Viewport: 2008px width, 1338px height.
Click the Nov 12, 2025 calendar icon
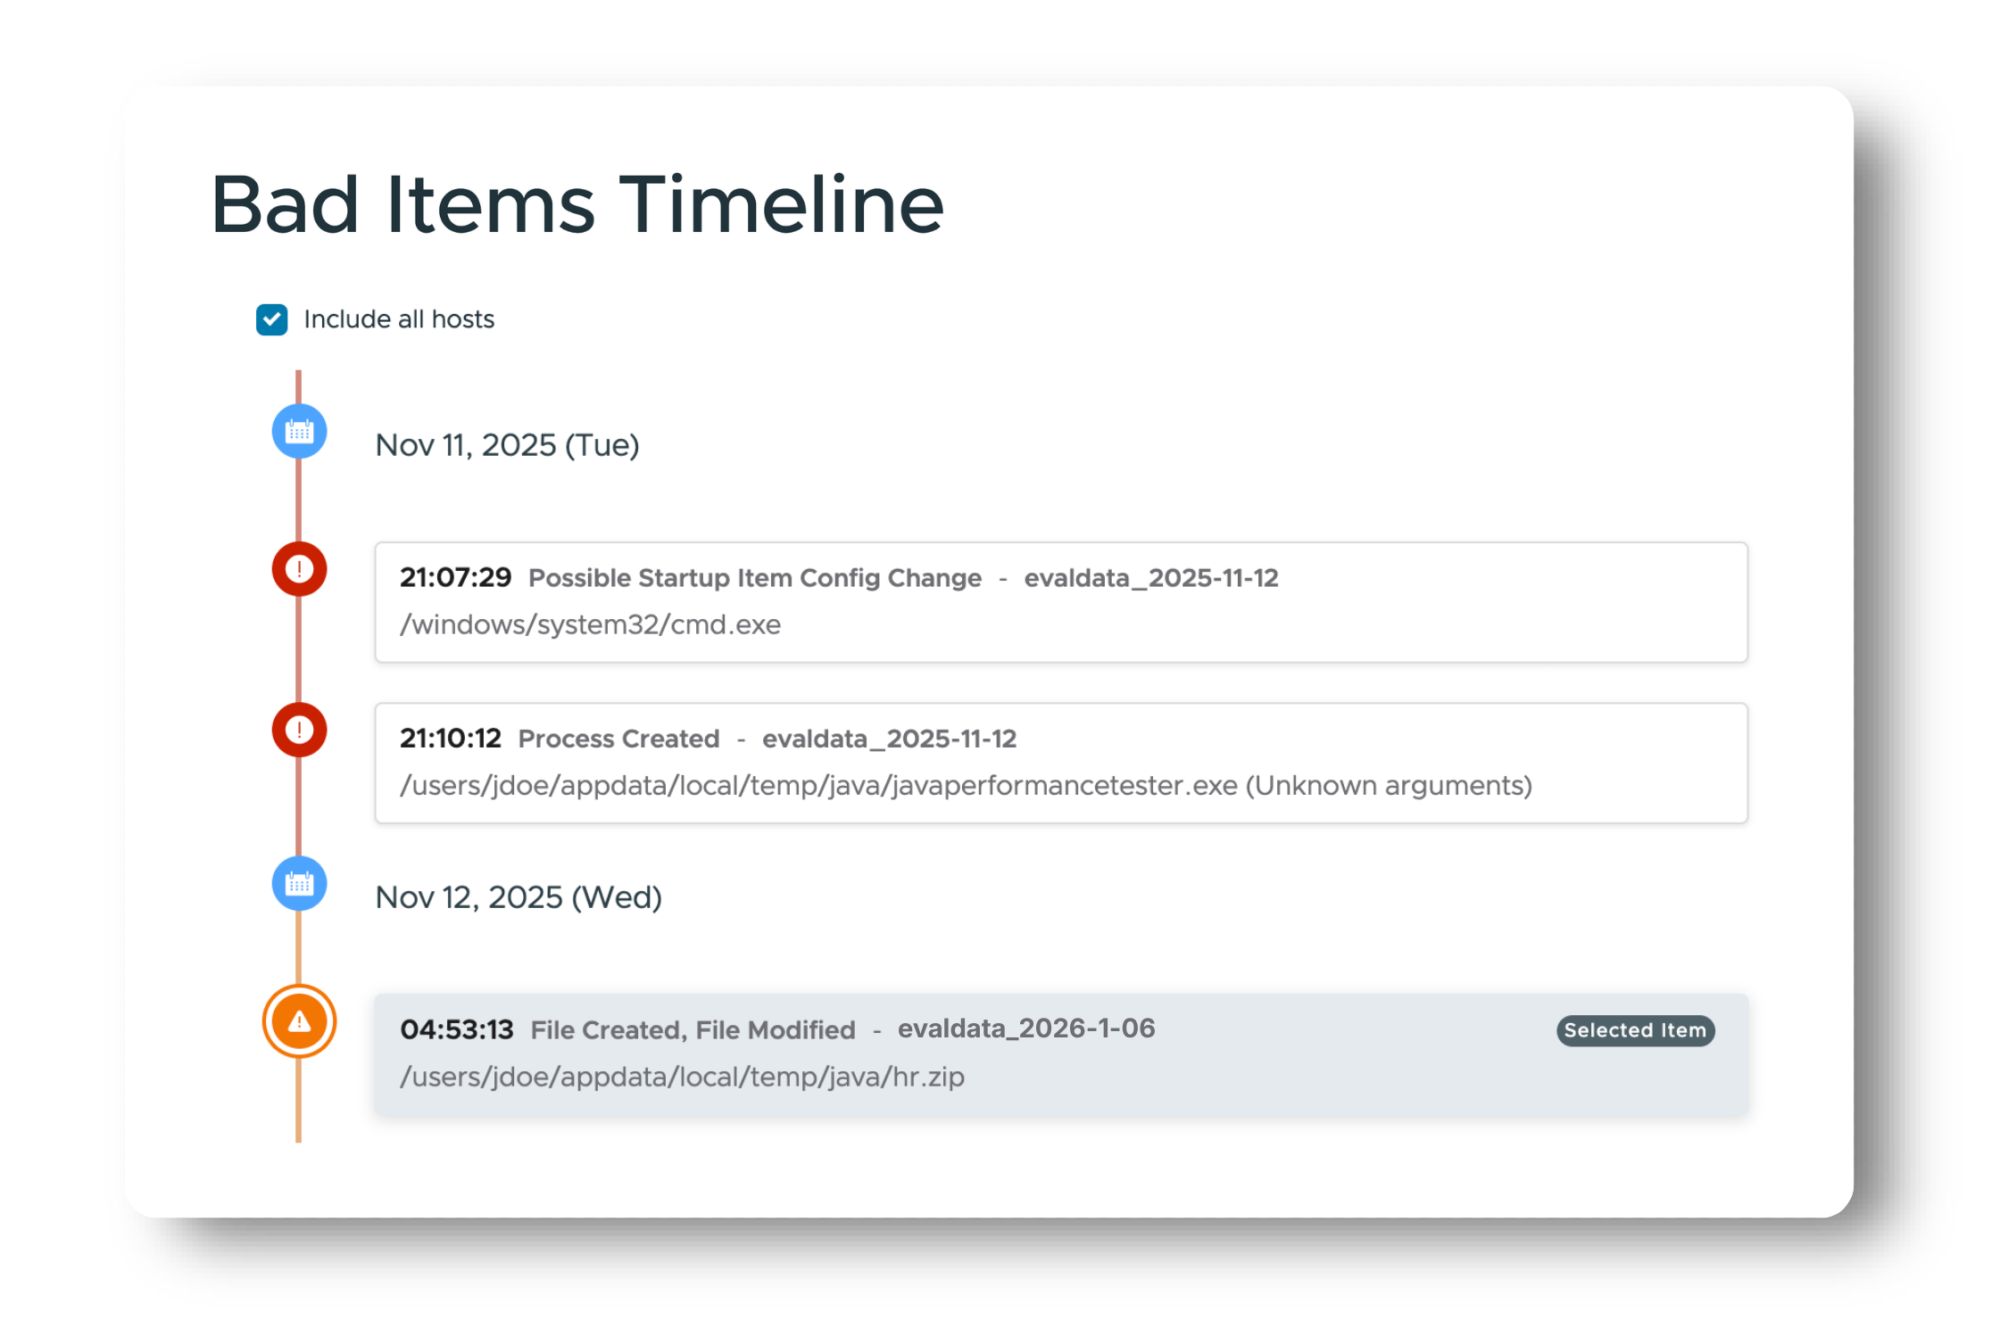point(299,884)
